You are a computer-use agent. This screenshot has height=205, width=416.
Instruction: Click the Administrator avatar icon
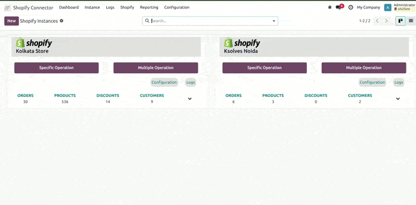[x=388, y=7]
